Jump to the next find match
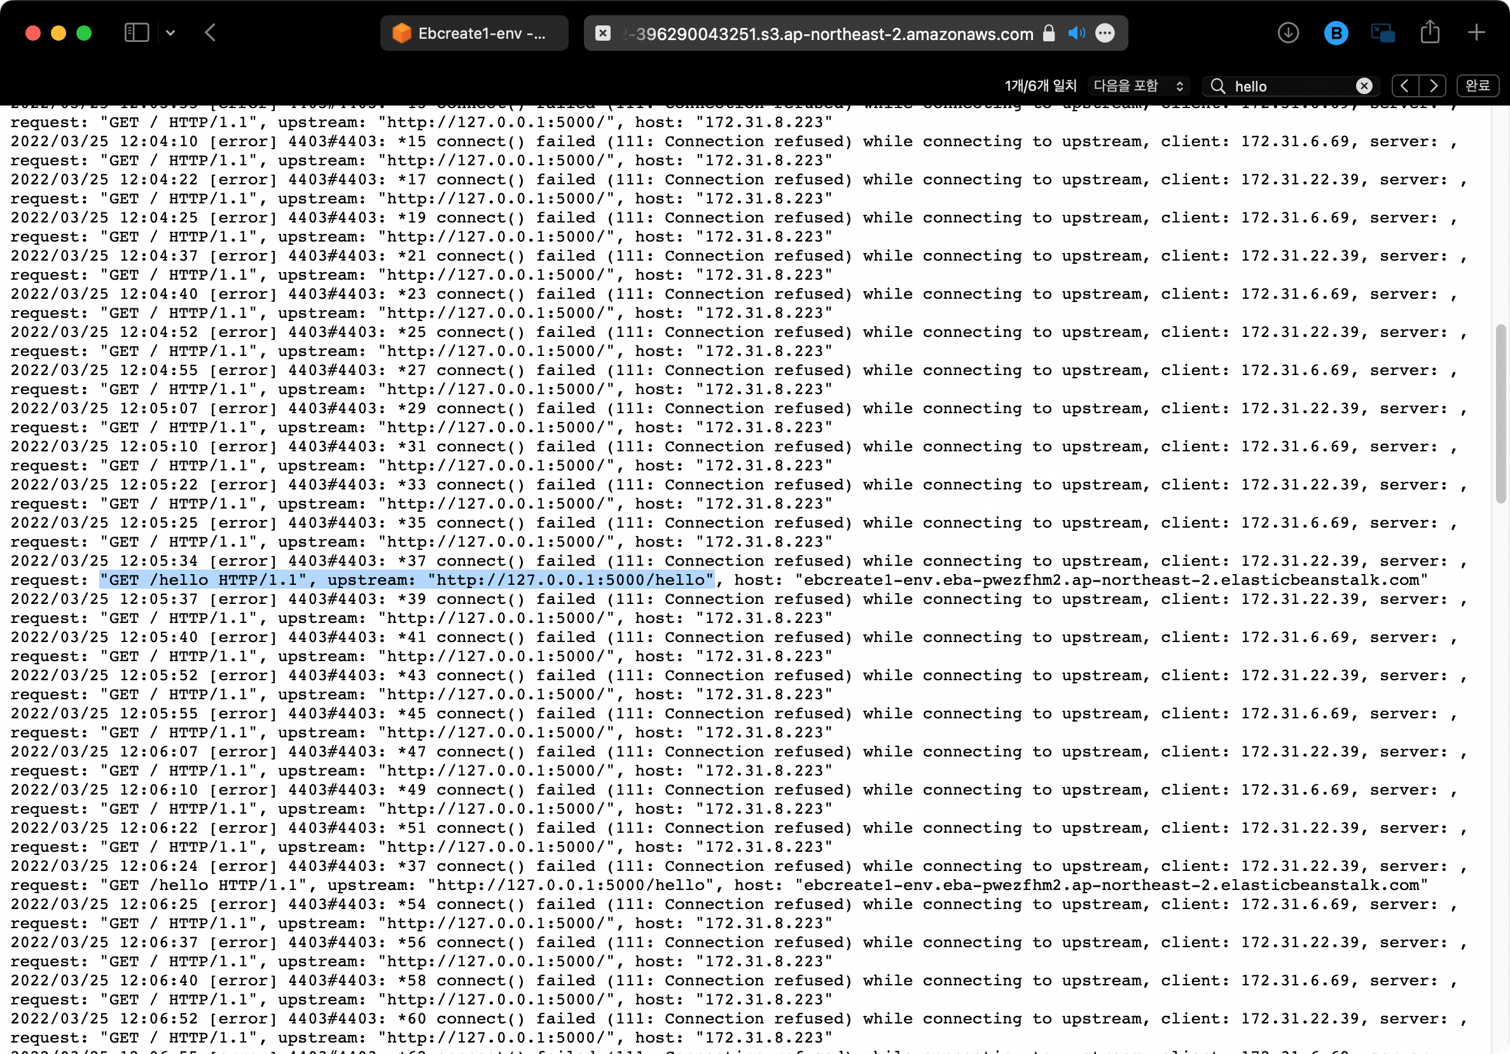Viewport: 1510px width, 1054px height. 1432,86
